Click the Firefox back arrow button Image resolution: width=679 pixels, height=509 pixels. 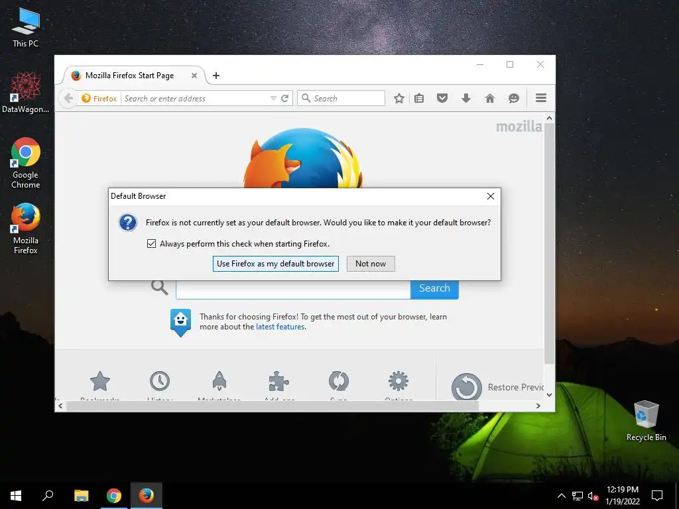tap(68, 98)
